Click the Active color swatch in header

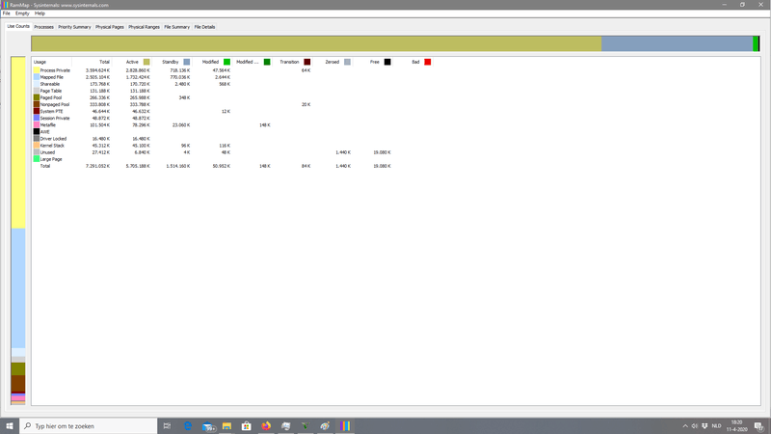tap(146, 62)
